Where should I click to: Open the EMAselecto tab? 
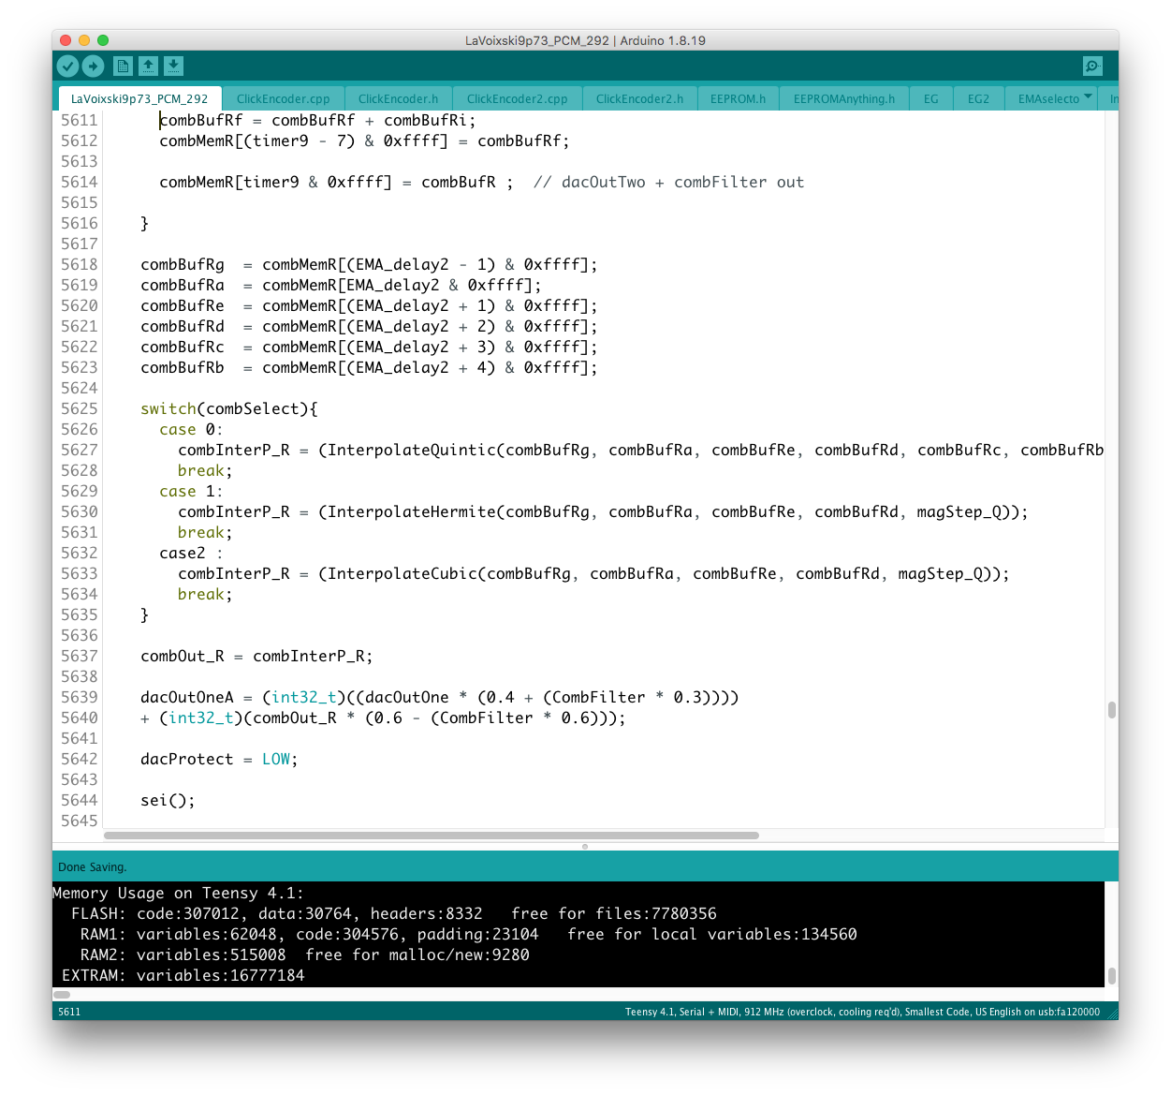[x=1048, y=98]
